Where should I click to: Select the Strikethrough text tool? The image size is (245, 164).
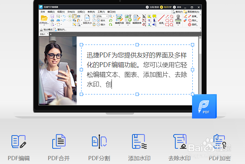(x=149, y=20)
